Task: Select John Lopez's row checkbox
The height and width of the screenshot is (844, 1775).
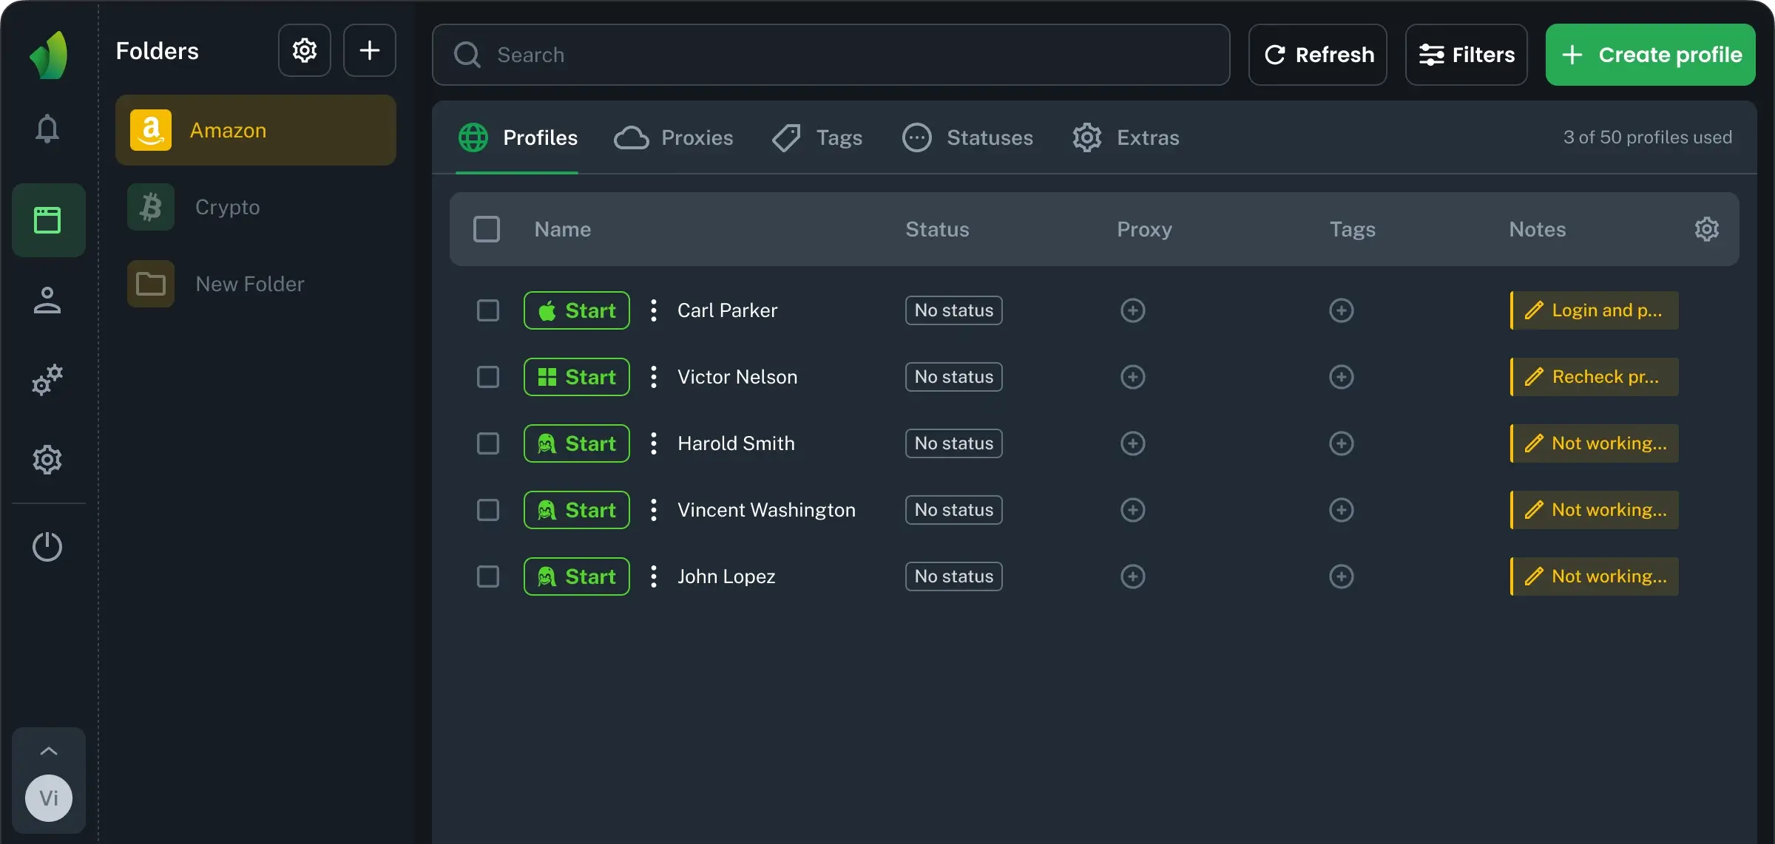Action: pyautogui.click(x=488, y=576)
